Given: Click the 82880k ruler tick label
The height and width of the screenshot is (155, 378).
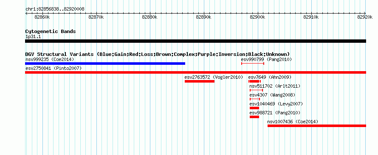Looking at the screenshot, I should [150, 17].
